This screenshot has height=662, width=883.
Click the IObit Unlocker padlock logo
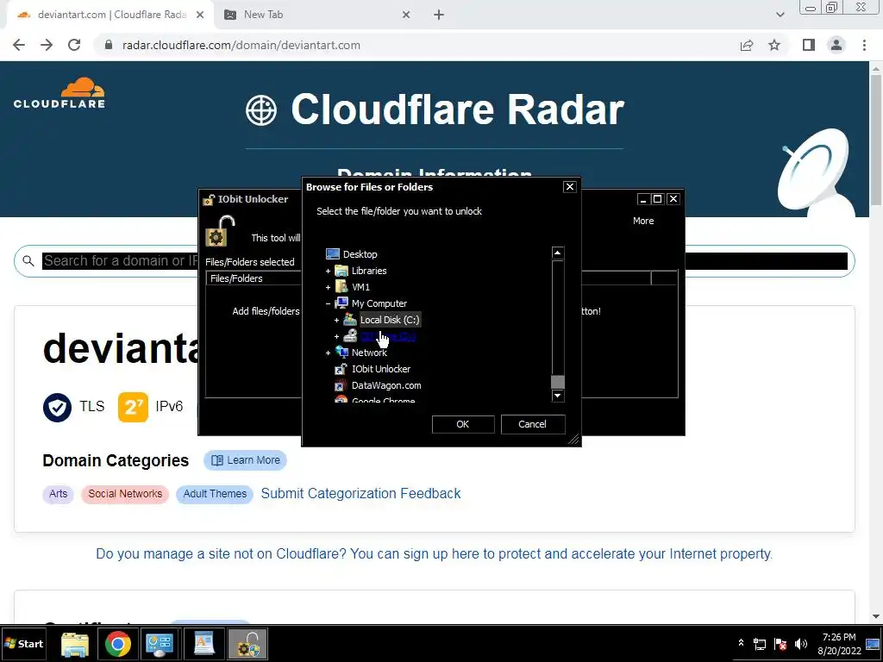tap(220, 231)
